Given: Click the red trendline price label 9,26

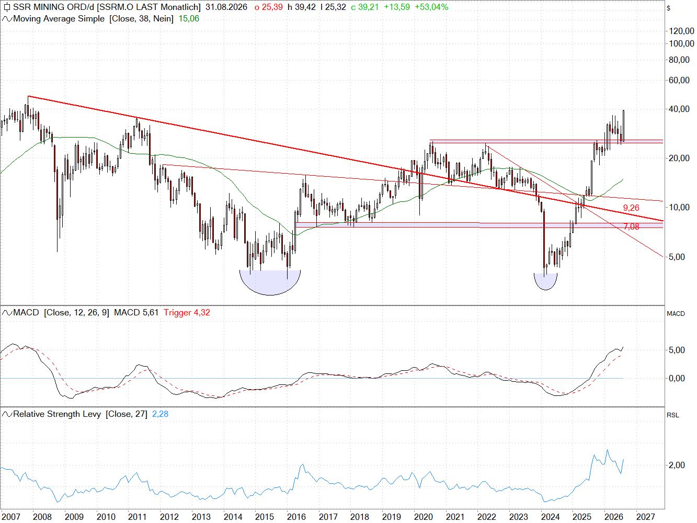Looking at the screenshot, I should (631, 208).
